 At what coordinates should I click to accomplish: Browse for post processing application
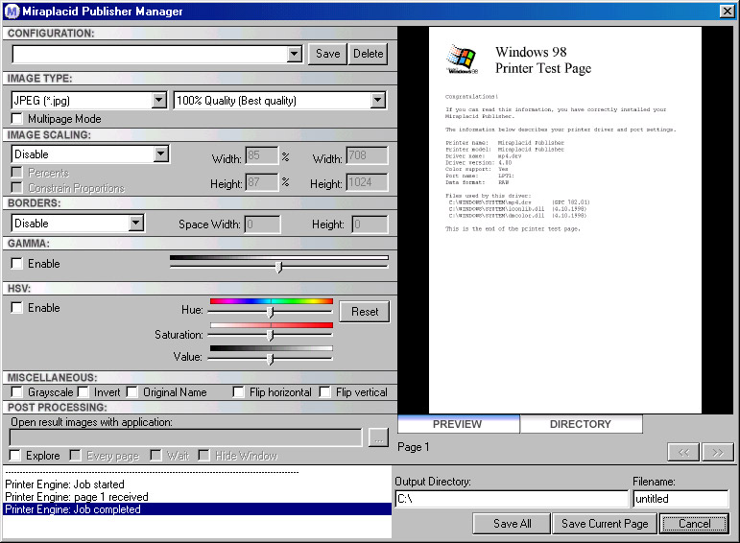[x=378, y=438]
